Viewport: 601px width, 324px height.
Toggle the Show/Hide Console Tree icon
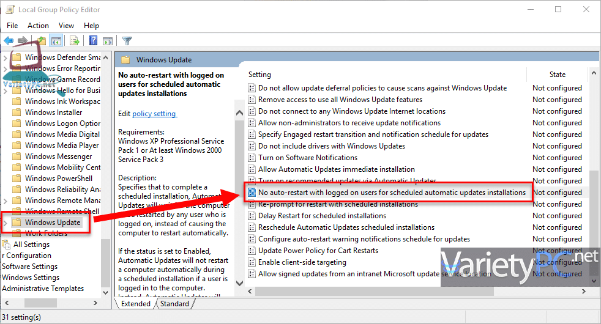coord(56,40)
